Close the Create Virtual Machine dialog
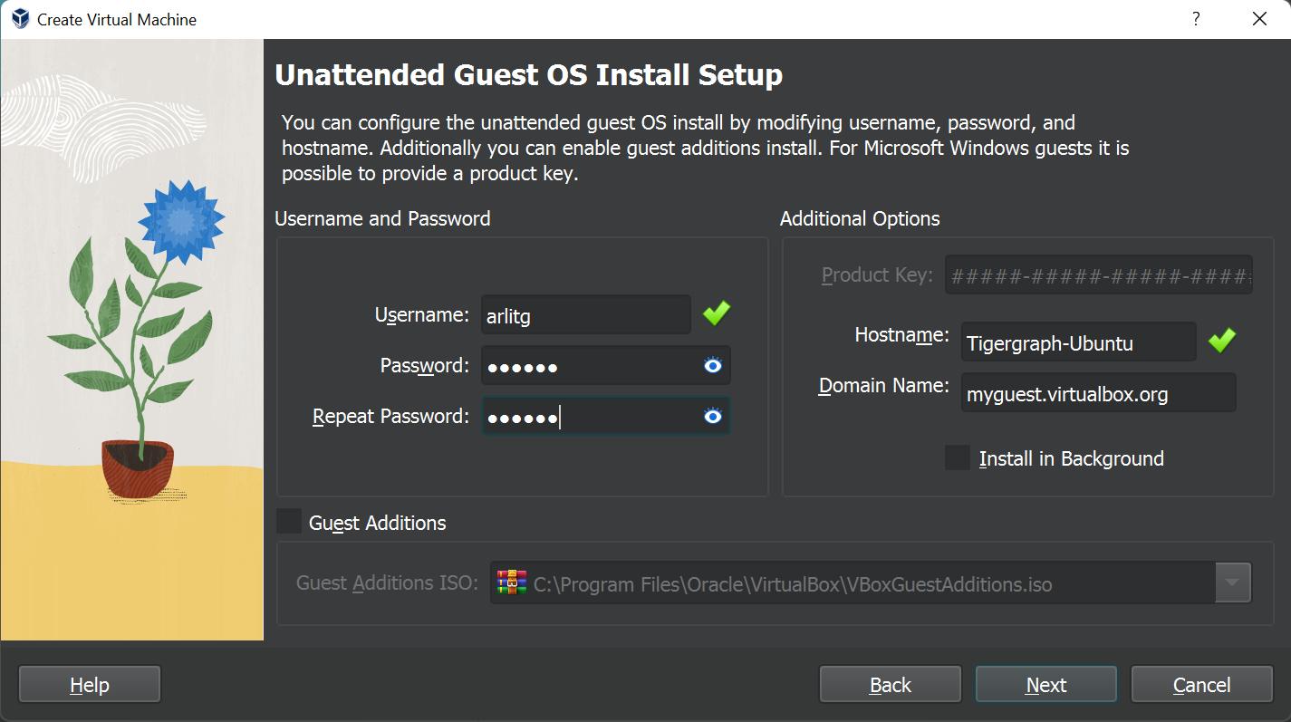1291x722 pixels. 1259,19
